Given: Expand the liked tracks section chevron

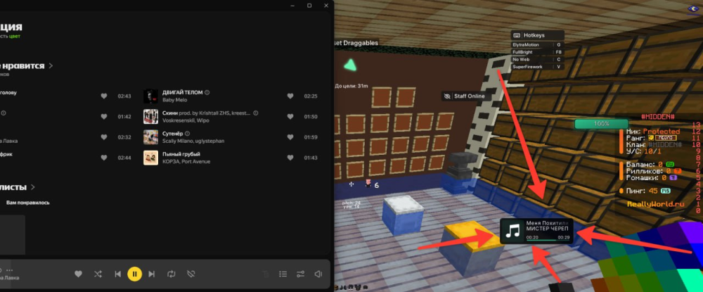Looking at the screenshot, I should click(51, 66).
